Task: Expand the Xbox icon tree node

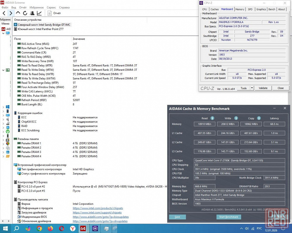Action: coord(3,131)
